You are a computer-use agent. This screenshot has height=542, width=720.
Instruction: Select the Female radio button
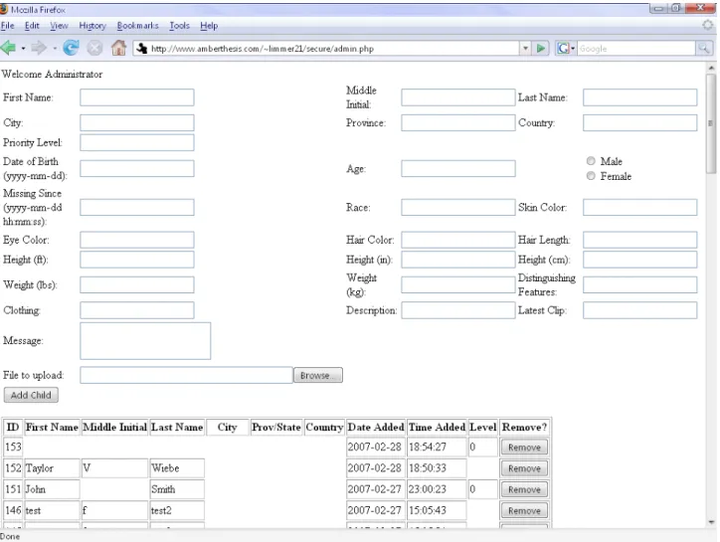pyautogui.click(x=591, y=176)
